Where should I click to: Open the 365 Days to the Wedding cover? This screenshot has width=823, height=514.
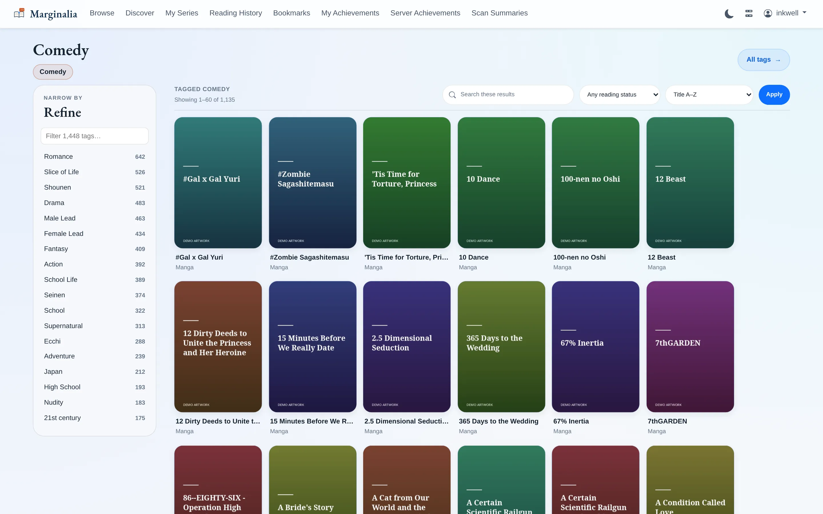(501, 346)
